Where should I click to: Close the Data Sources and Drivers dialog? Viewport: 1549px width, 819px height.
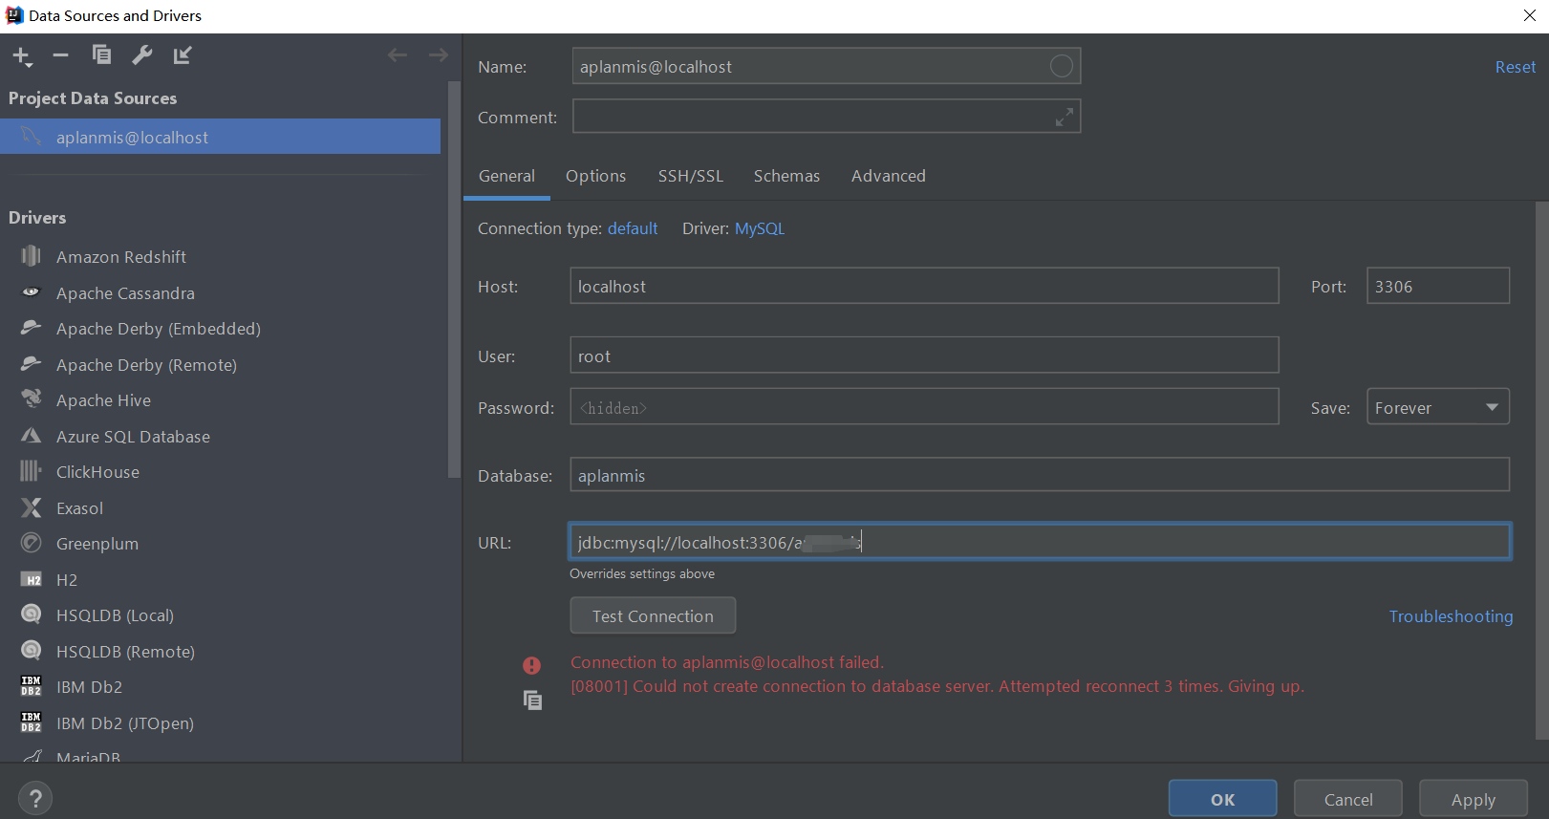click(1529, 15)
